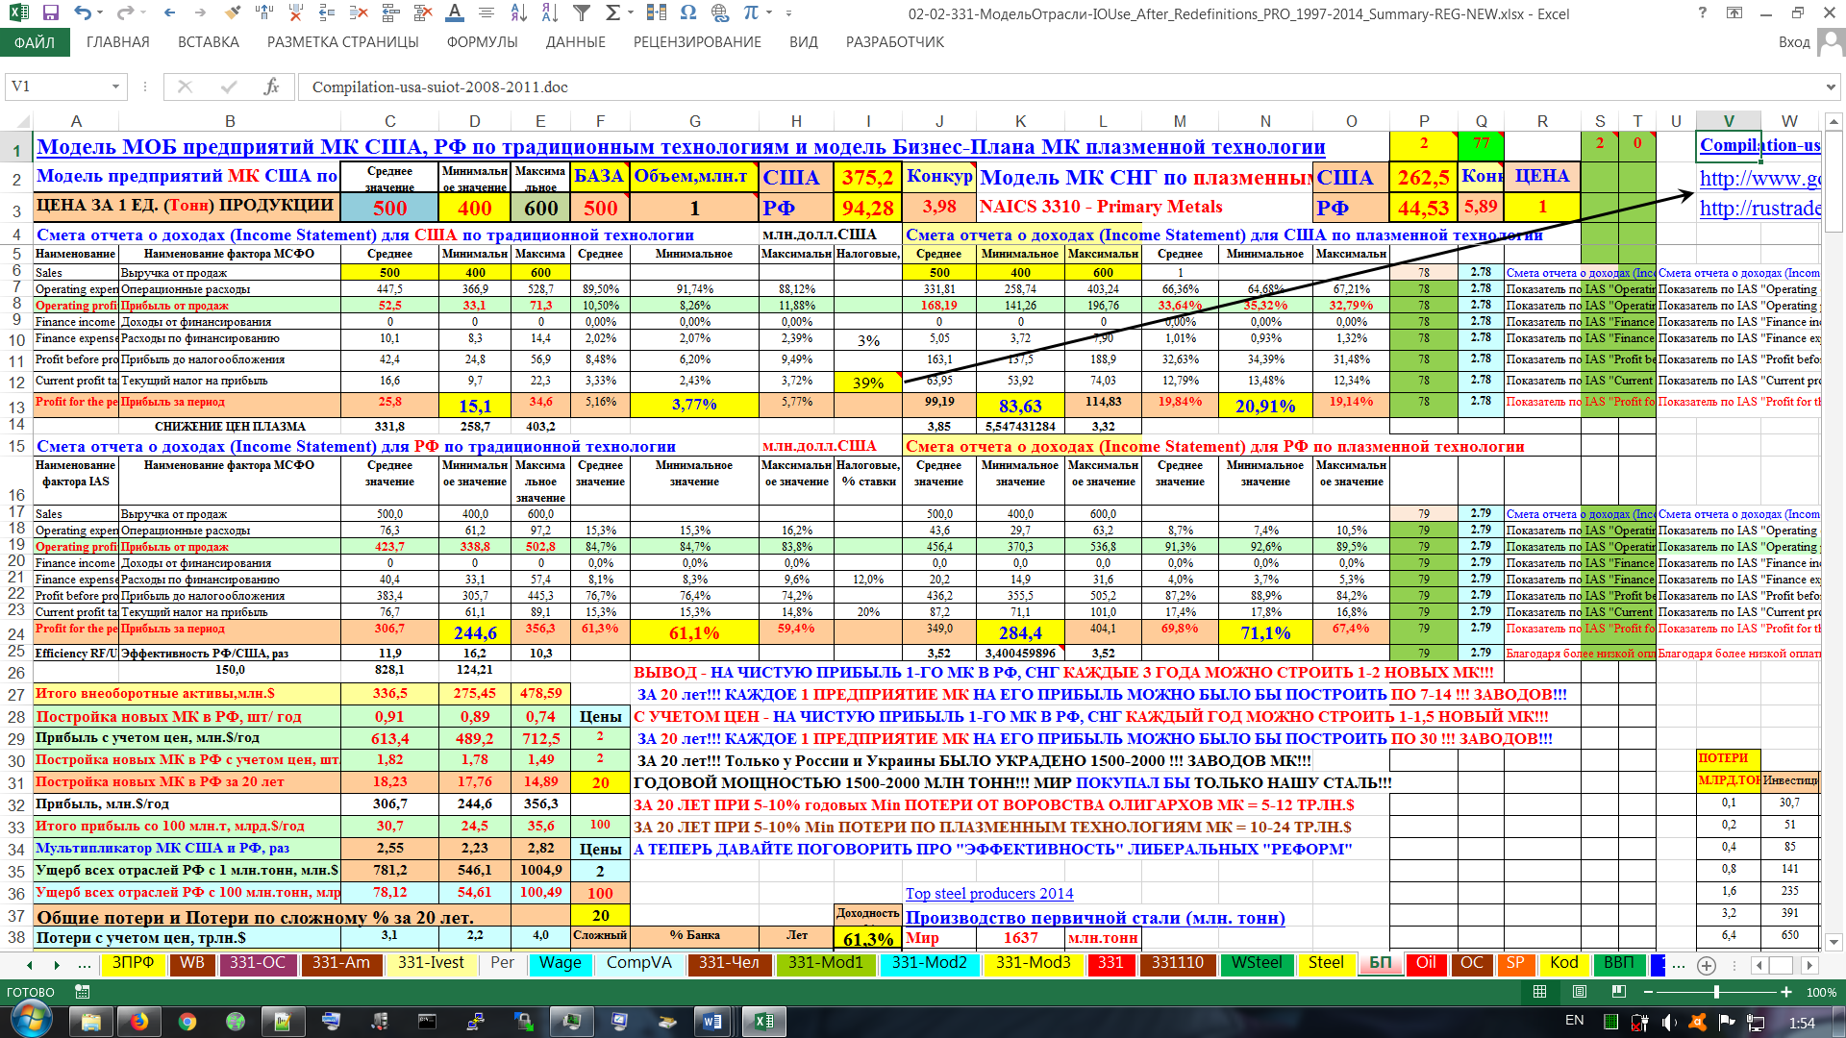Click the Format Painter brush icon

point(232,13)
